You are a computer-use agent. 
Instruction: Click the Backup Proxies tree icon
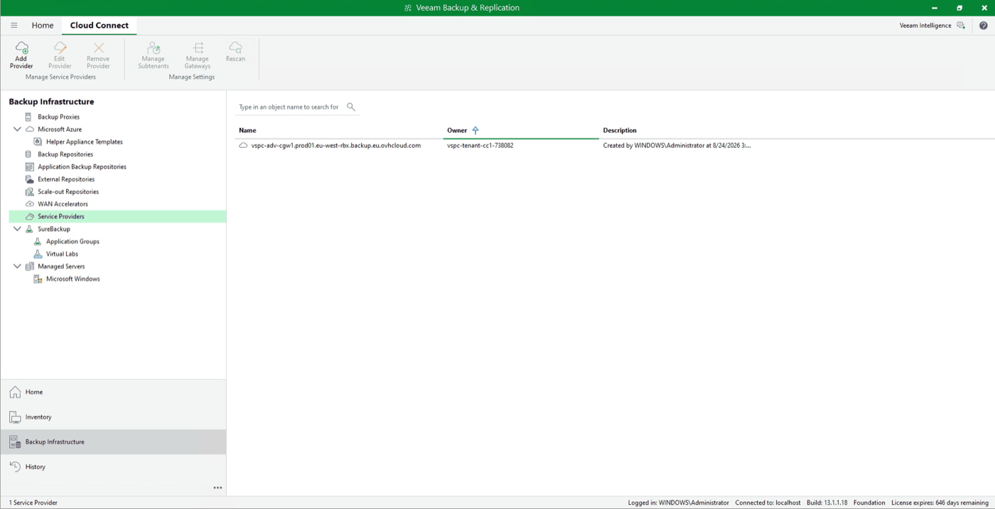[29, 117]
